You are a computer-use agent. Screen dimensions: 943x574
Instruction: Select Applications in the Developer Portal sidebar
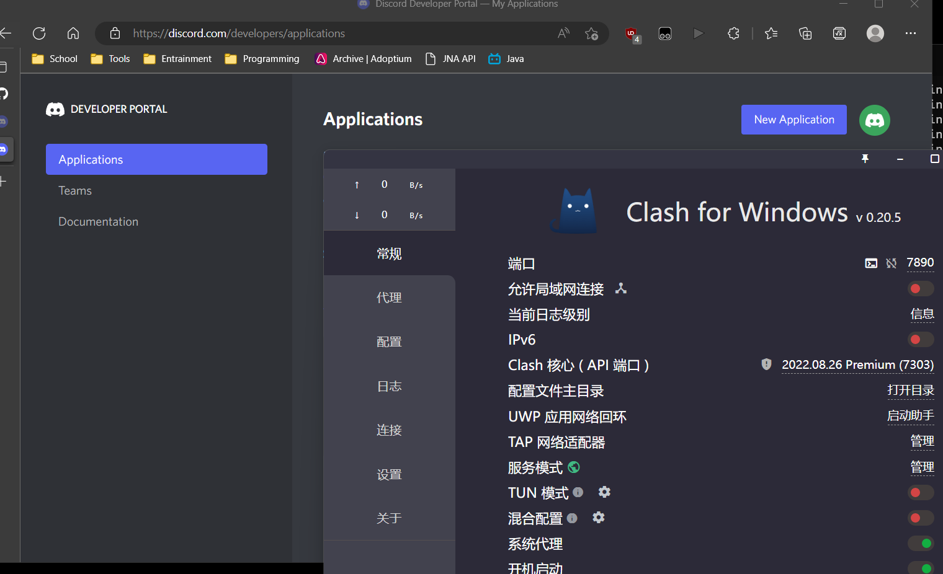[156, 159]
